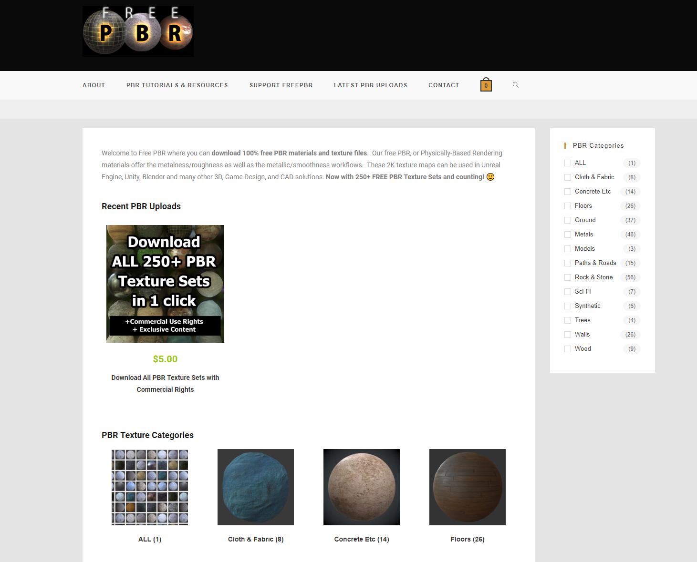The height and width of the screenshot is (562, 697).
Task: Click the Paths & Roads (15) count badge
Action: (x=630, y=263)
